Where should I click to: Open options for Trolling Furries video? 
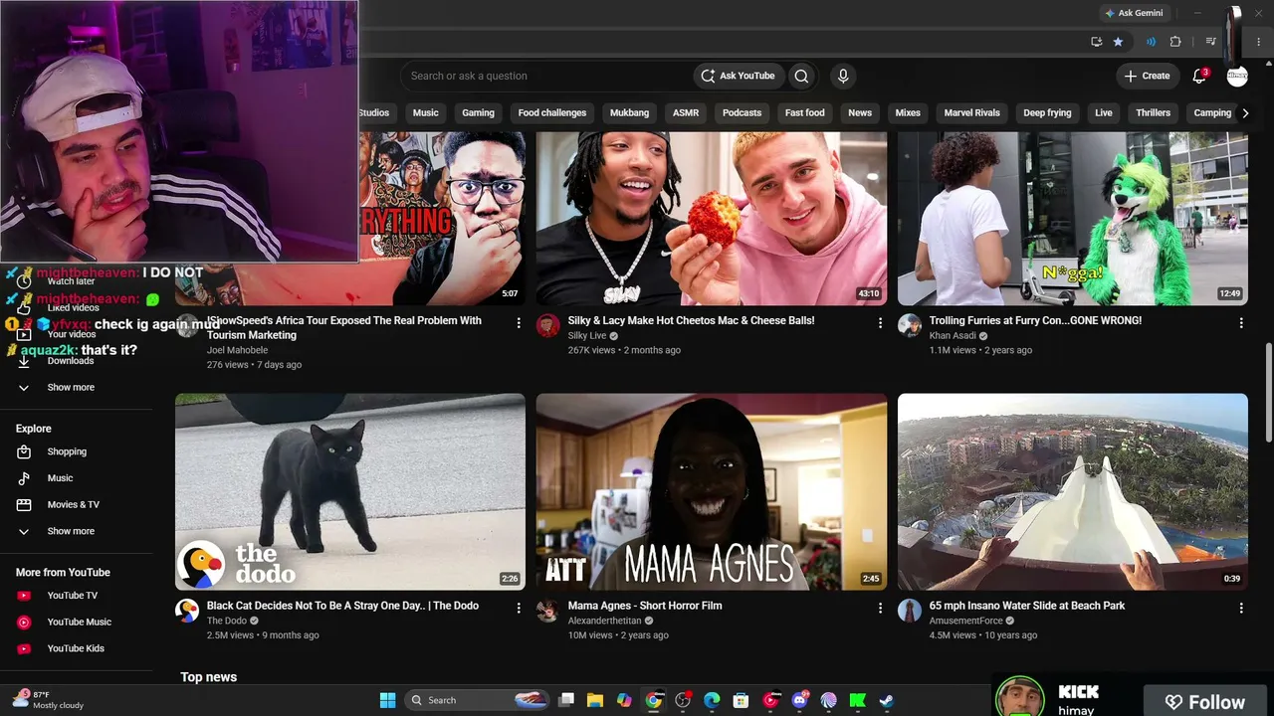pyautogui.click(x=1241, y=322)
